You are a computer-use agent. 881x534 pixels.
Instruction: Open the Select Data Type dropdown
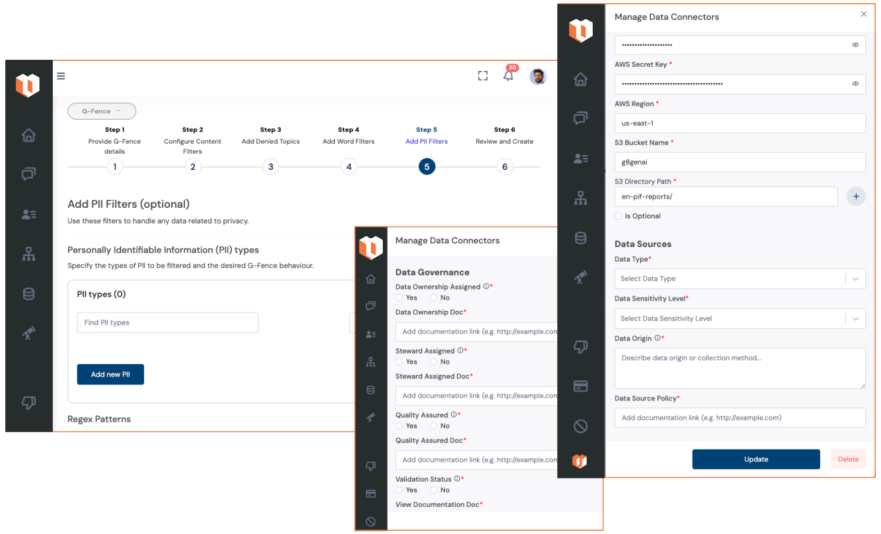pos(740,279)
